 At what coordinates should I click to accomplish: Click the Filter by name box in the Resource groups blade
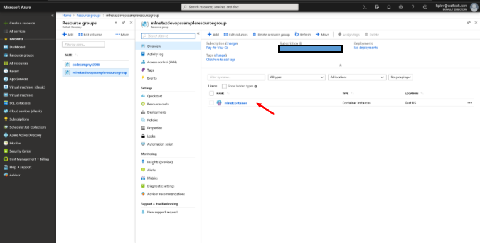tap(83, 45)
